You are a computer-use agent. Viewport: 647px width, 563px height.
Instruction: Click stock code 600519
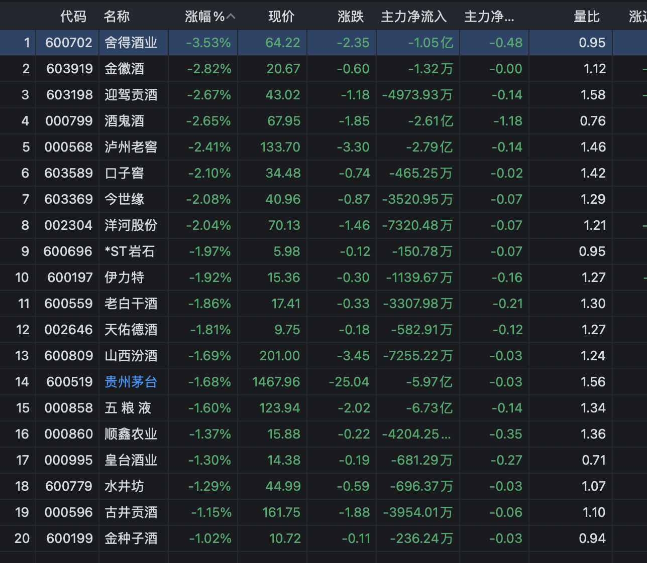(69, 382)
